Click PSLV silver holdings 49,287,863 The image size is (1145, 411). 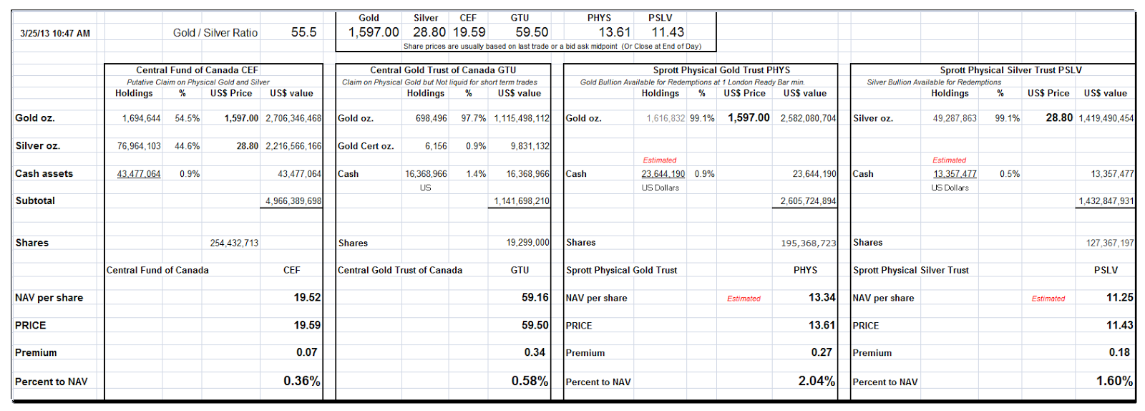click(955, 118)
